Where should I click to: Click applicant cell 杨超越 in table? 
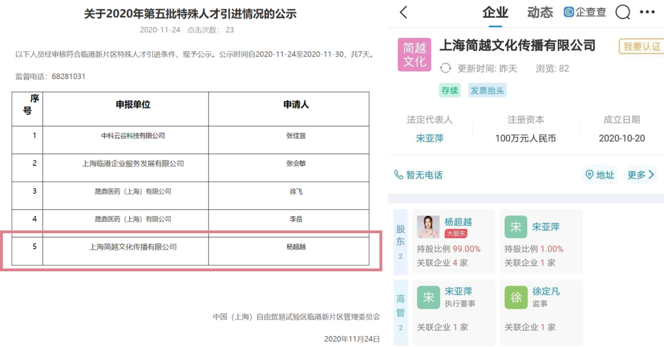(x=296, y=247)
